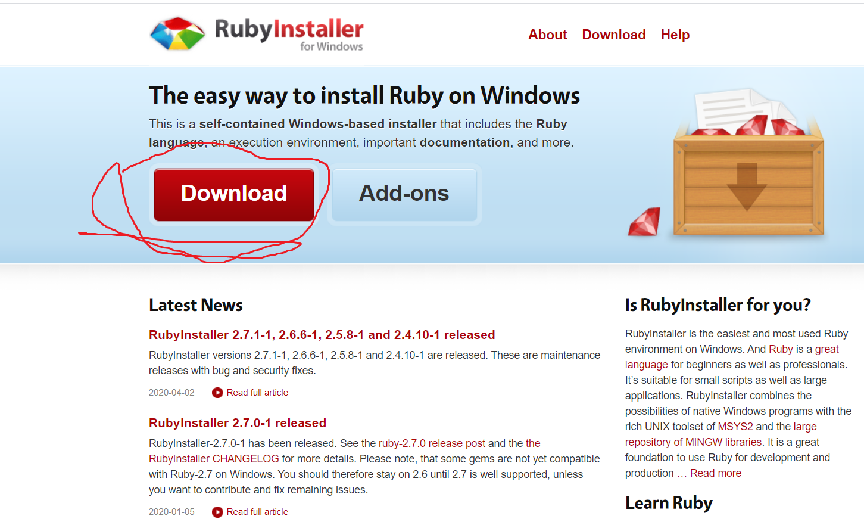Open the About page
864x522 pixels.
[x=547, y=35]
